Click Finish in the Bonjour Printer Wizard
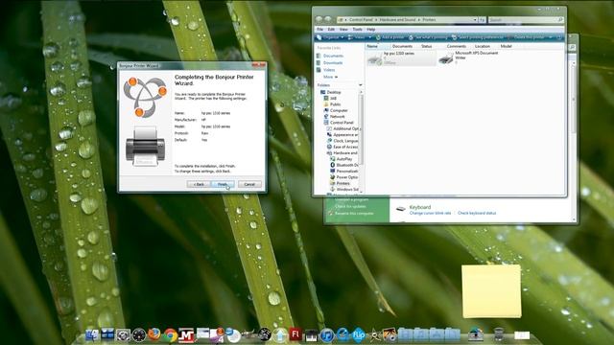Screen dimensions: 614x345 pyautogui.click(x=223, y=184)
